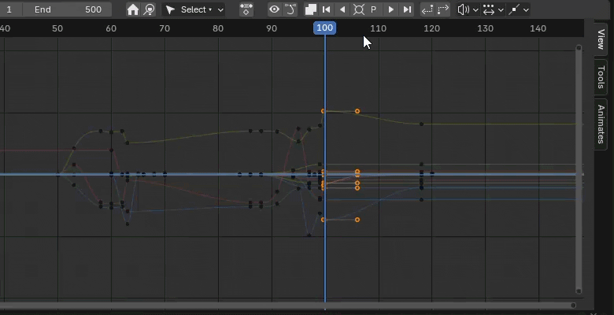The height and width of the screenshot is (315, 614).
Task: Toggle the eye visibility icon
Action: tap(274, 9)
